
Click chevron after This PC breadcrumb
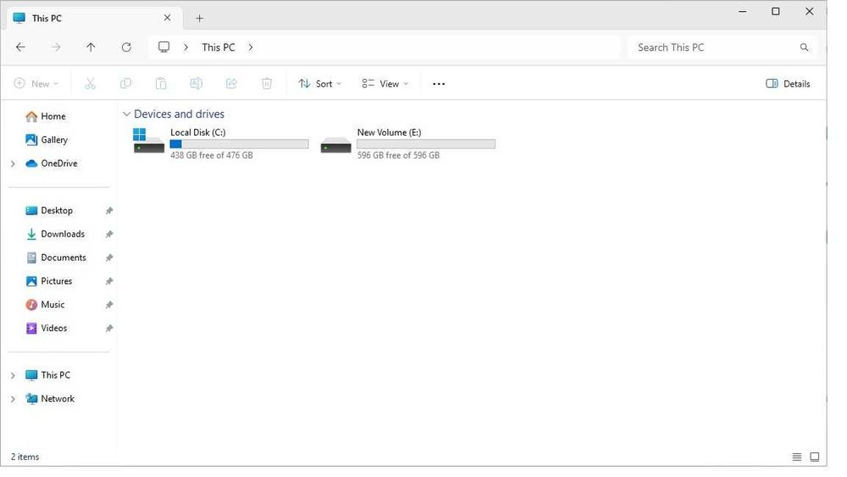click(251, 47)
